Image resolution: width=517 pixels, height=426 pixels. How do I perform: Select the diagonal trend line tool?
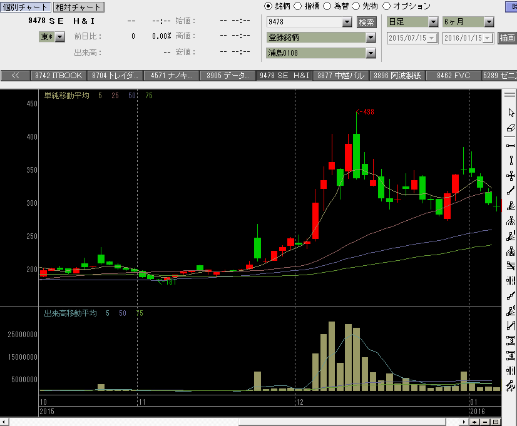511,191
